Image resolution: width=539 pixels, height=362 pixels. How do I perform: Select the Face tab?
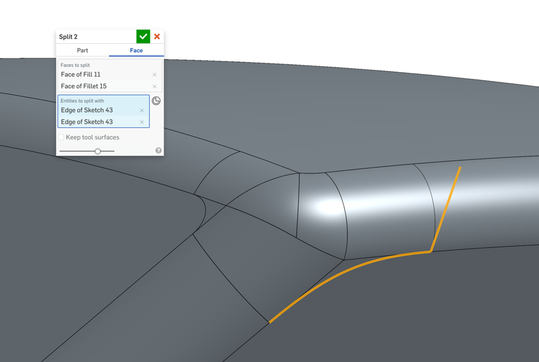[x=136, y=50]
